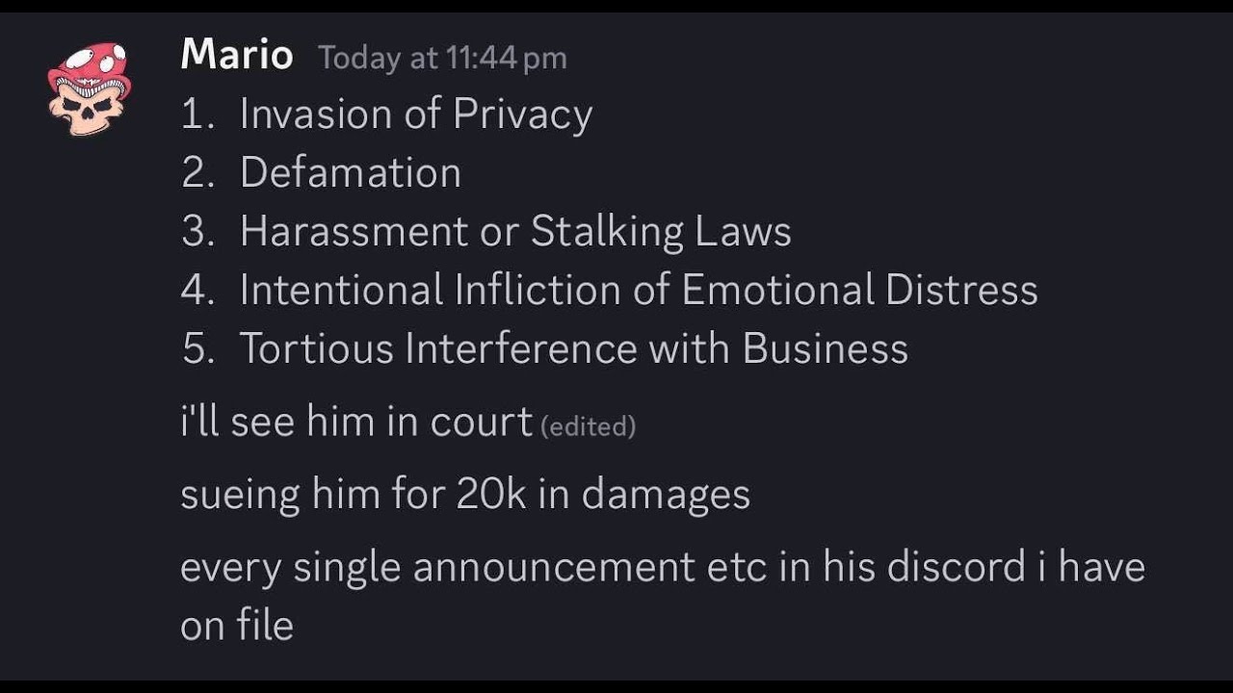The height and width of the screenshot is (693, 1233).
Task: Click the "Today at 11:44 pm" timestamp
Action: coord(443,58)
